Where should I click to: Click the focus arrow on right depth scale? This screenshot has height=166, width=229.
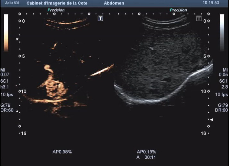click(211, 119)
